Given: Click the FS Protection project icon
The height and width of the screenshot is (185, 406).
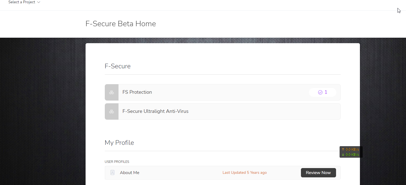Looking at the screenshot, I should [112, 92].
